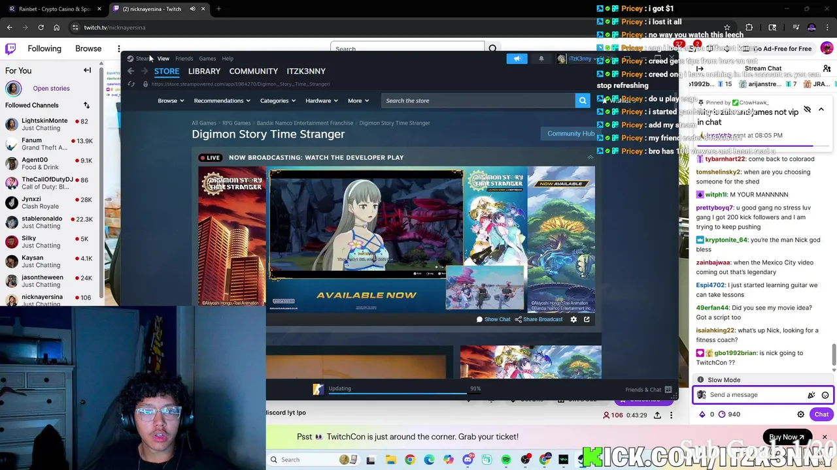
Task: Open stableronaldo's channel in the sidebar
Action: [x=49, y=222]
